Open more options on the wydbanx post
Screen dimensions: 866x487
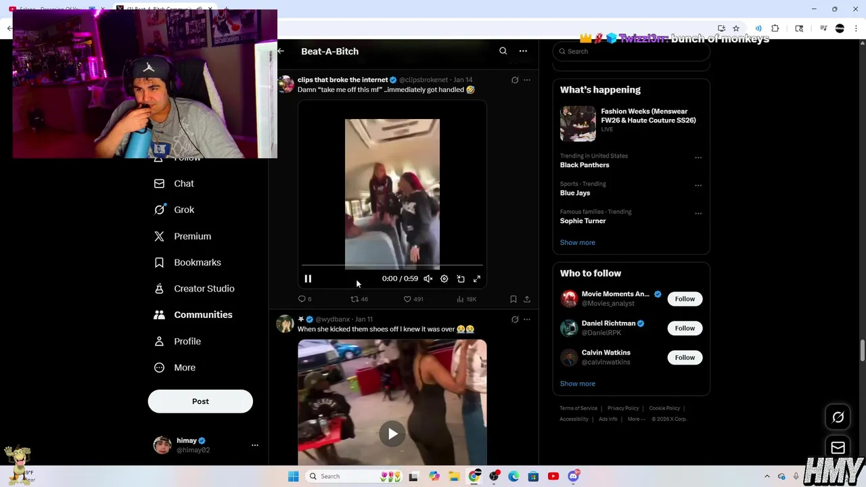point(527,319)
